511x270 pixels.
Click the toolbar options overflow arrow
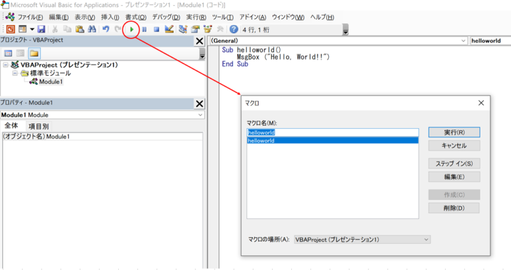point(346,30)
